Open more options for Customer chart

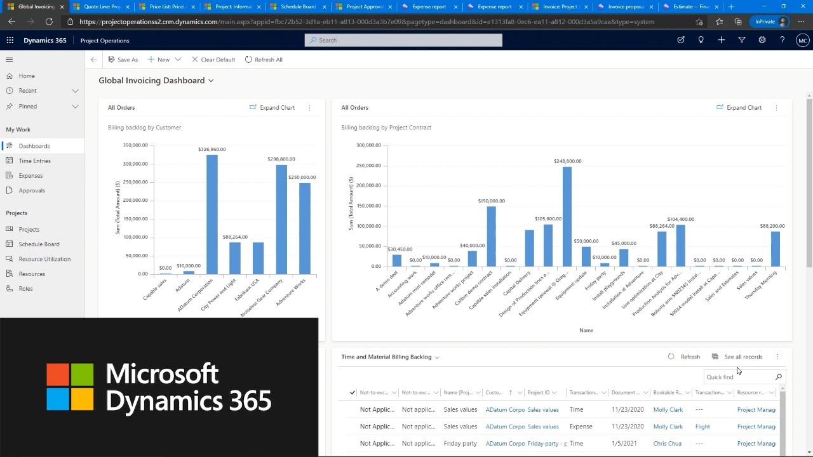310,108
